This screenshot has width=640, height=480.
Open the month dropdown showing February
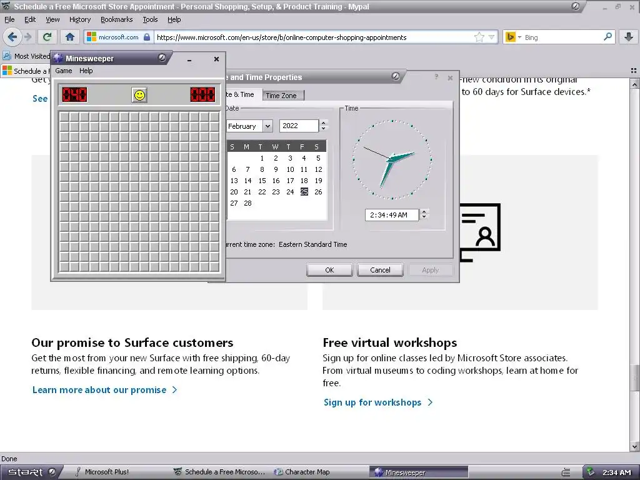coord(267,126)
